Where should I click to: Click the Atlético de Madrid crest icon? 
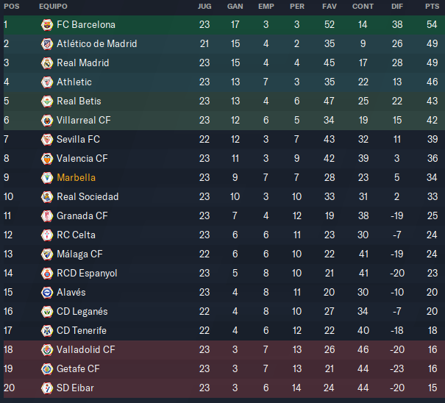(47, 44)
